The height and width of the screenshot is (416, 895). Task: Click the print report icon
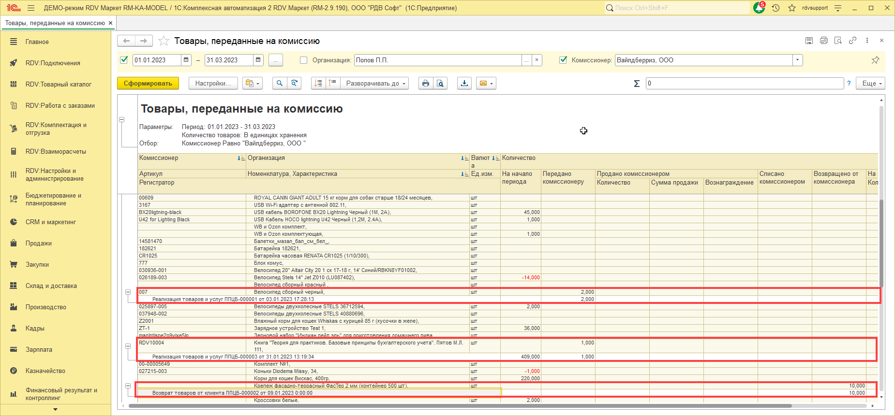click(x=426, y=83)
